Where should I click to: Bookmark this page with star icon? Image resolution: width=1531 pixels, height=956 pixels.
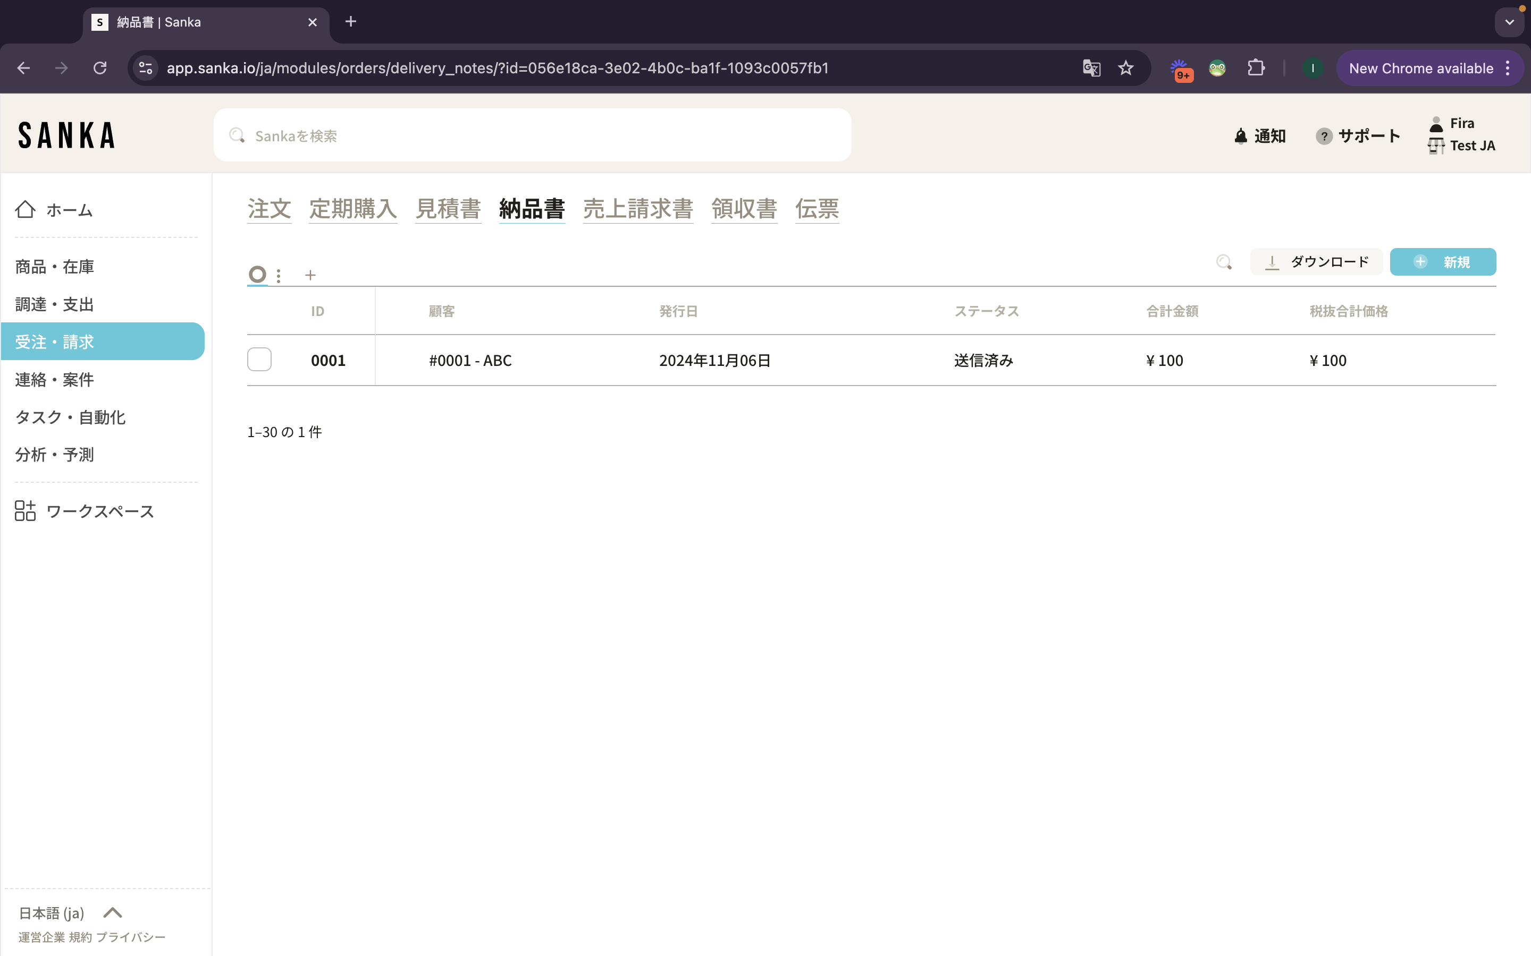(x=1125, y=69)
